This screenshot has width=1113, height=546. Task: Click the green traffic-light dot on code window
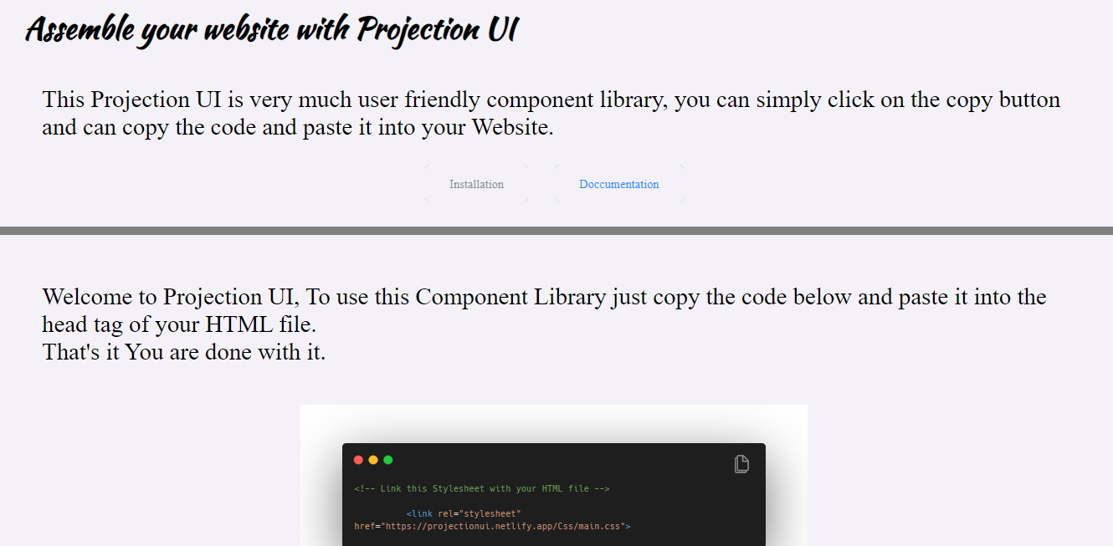coord(388,459)
